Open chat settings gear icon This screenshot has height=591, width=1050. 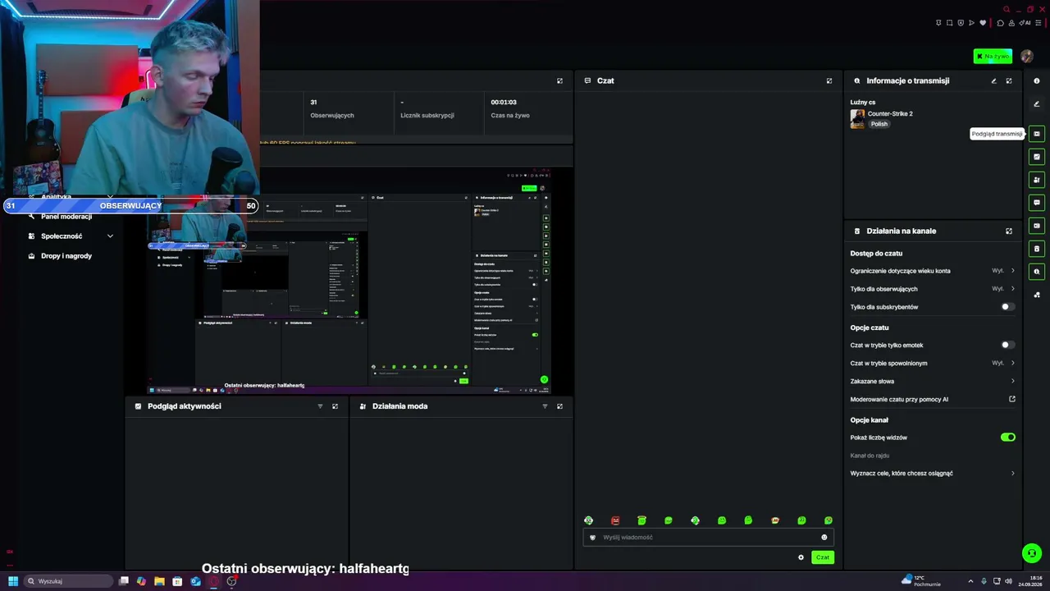(801, 557)
